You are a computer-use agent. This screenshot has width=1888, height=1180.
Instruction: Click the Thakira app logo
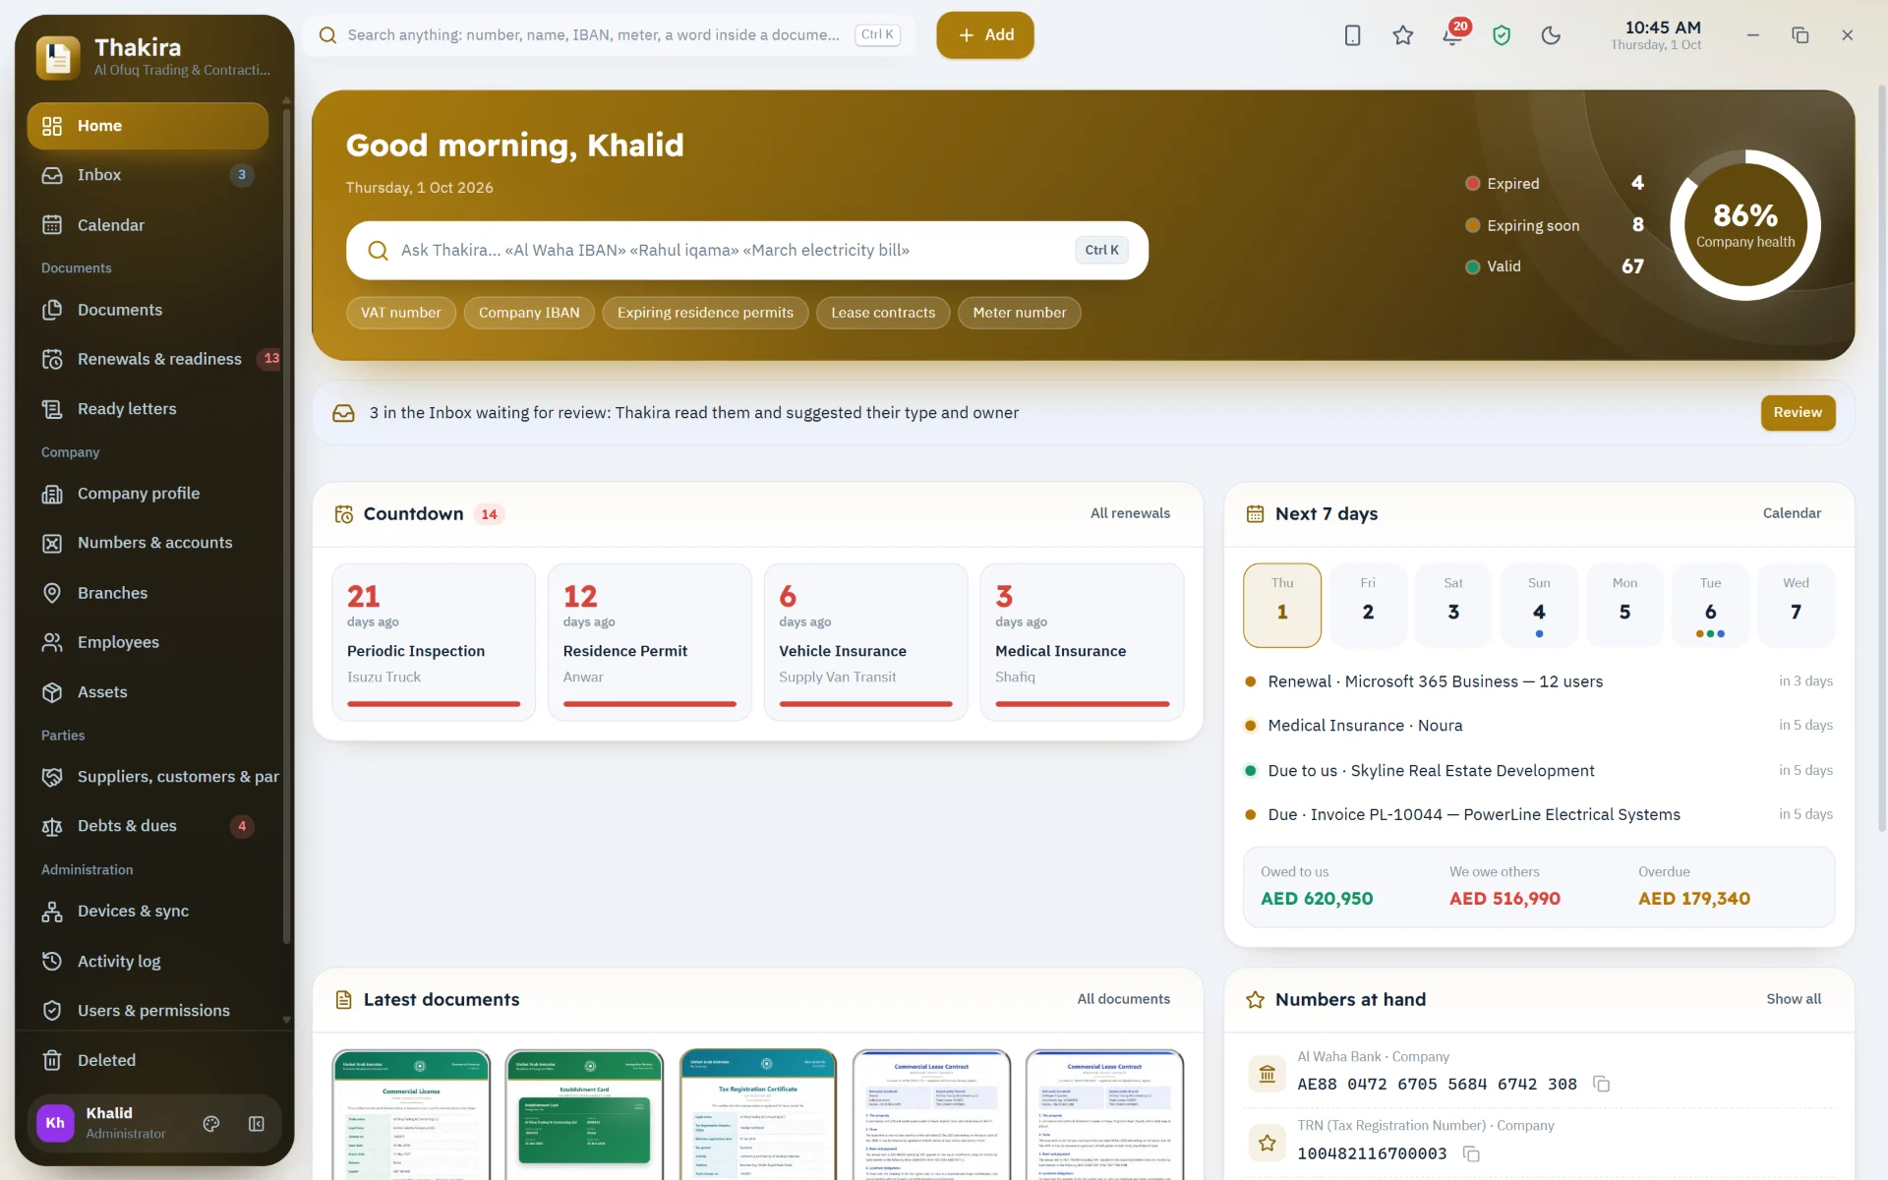58,57
